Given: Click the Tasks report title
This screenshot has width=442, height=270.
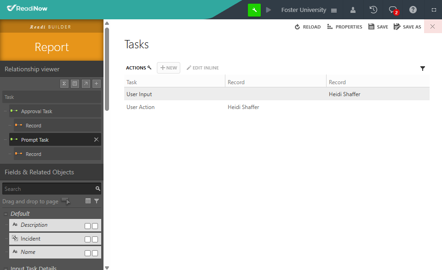Looking at the screenshot, I should point(137,45).
